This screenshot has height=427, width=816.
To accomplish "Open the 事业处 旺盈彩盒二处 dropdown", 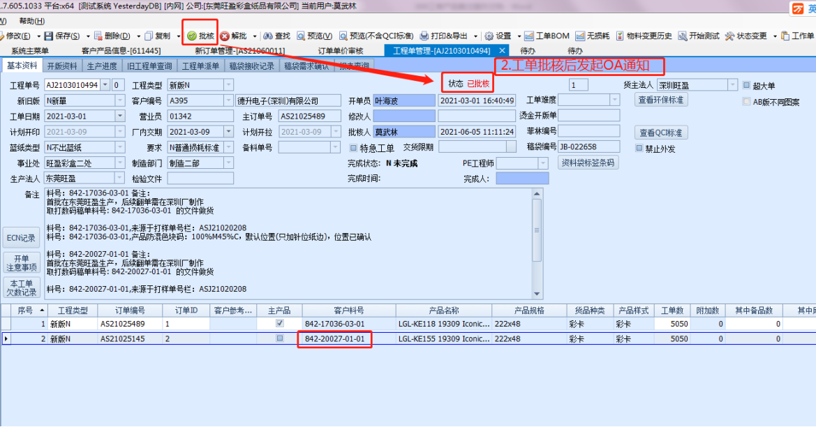I will click(119, 163).
